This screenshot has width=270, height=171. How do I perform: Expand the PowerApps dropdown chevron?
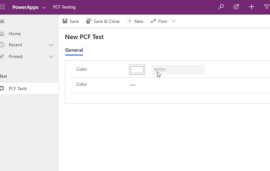tap(44, 8)
